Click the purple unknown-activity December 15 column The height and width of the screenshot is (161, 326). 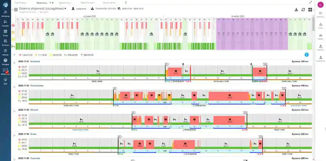tap(233, 34)
